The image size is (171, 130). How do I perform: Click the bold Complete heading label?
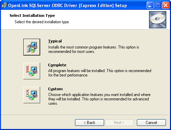click(57, 65)
